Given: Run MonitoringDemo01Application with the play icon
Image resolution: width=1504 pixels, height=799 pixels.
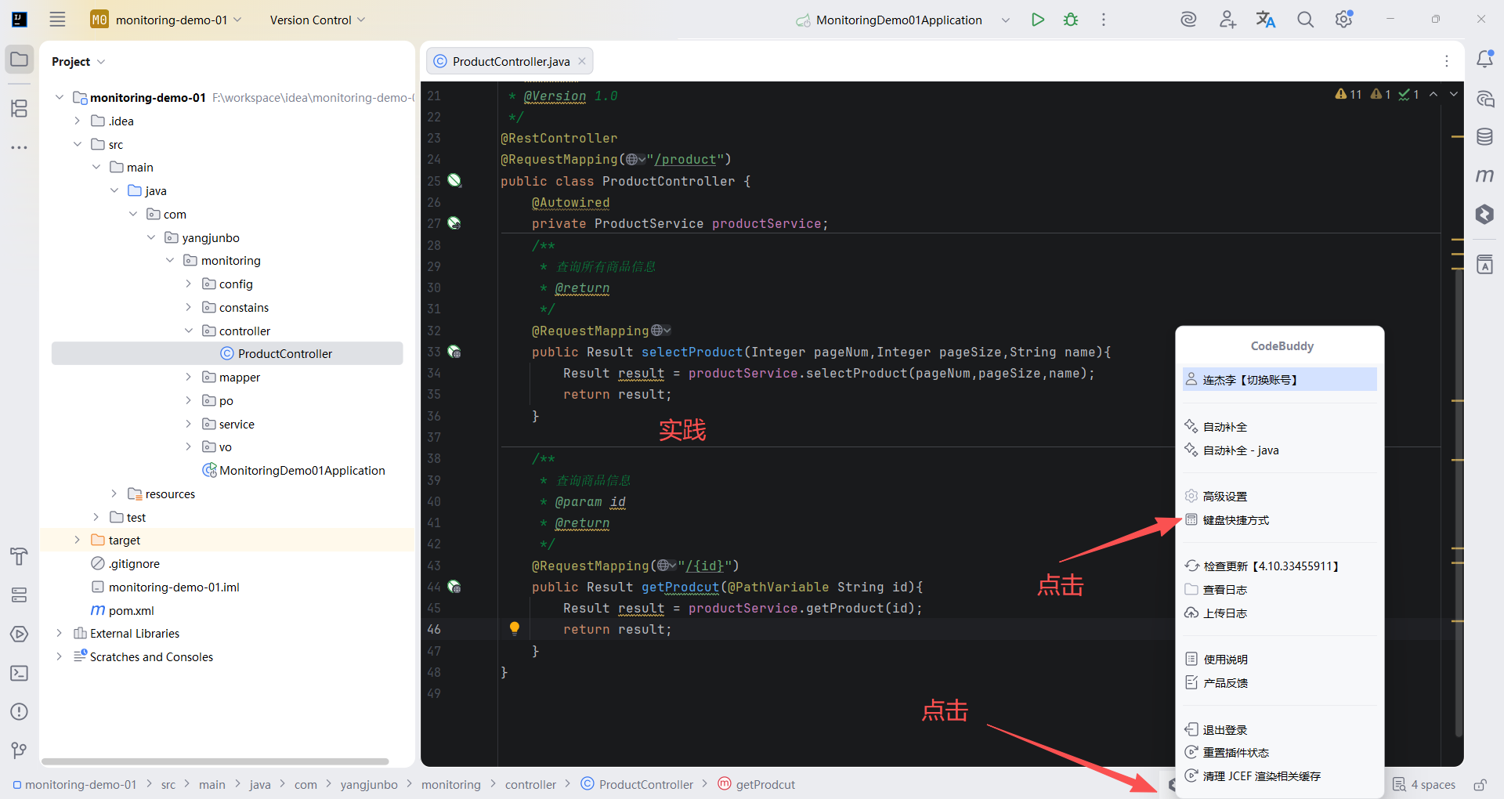Looking at the screenshot, I should pos(1038,20).
